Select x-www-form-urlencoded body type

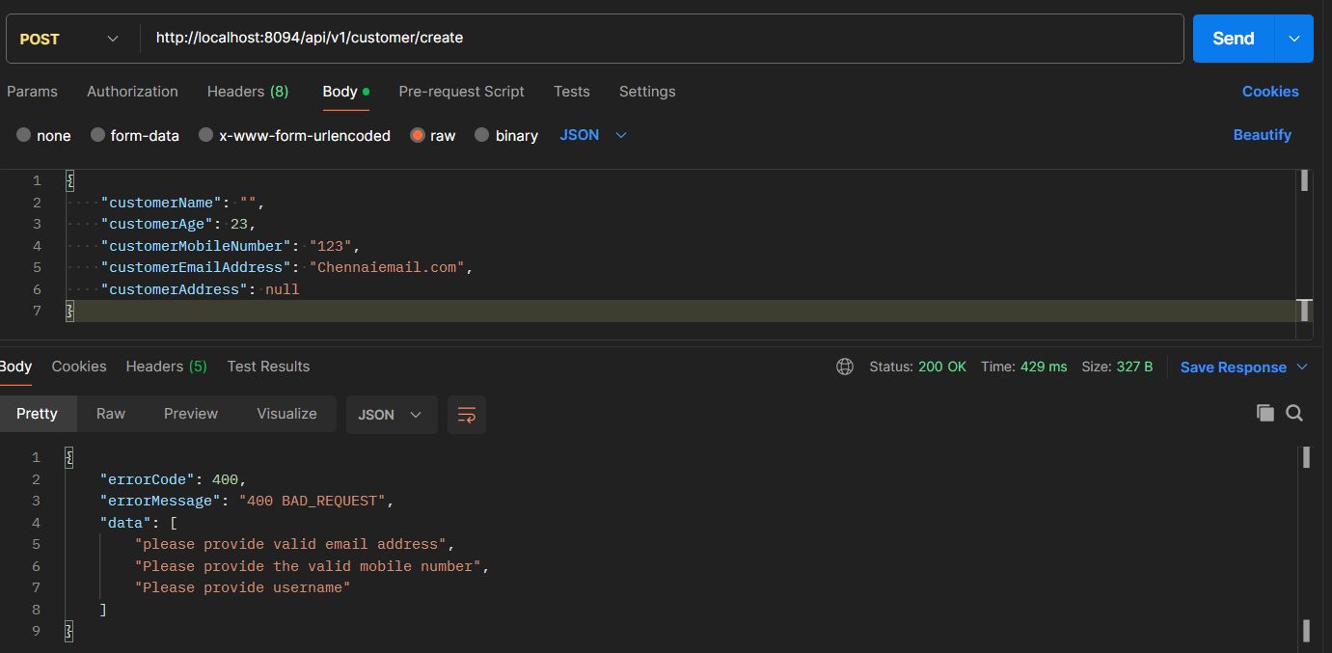click(x=205, y=135)
